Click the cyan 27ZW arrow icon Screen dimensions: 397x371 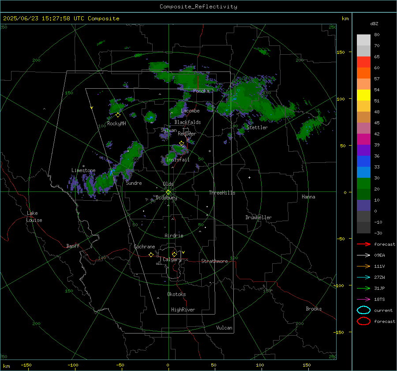(363, 277)
